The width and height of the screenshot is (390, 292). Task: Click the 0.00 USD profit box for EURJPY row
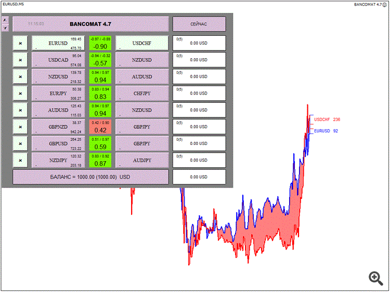pyautogui.click(x=199, y=94)
